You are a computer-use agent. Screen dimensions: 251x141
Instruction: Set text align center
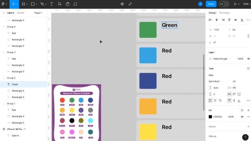(215, 101)
